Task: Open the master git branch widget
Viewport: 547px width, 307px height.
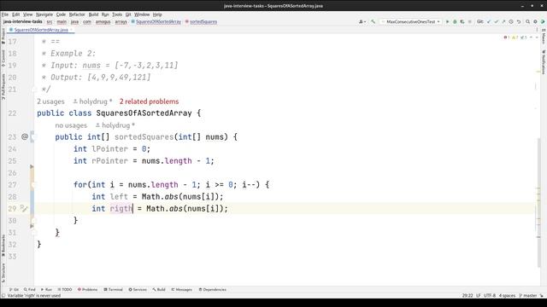Action: 528,296
